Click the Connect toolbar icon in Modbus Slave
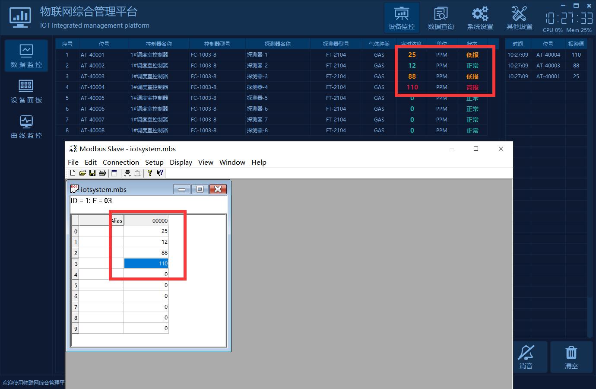The image size is (596, 389). coord(127,173)
